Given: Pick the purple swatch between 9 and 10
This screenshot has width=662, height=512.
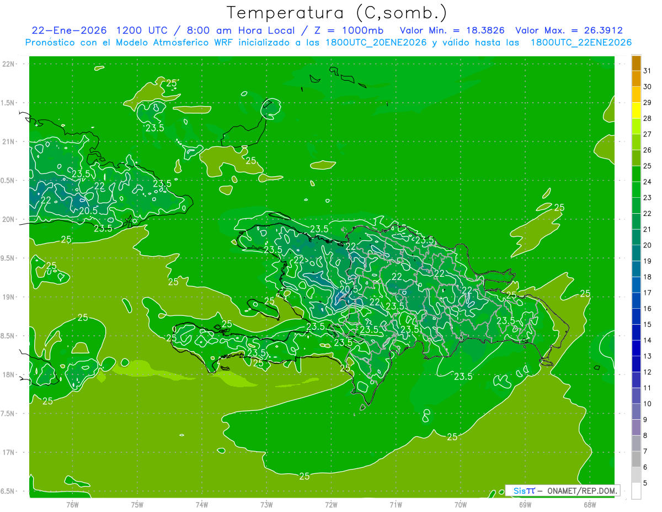Looking at the screenshot, I should (636, 412).
